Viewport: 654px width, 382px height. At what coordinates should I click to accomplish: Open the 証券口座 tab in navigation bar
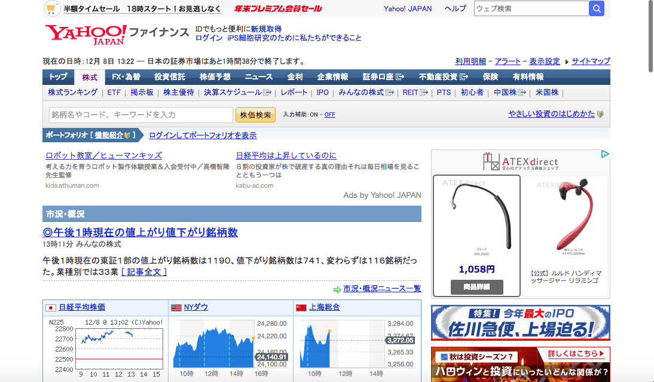pyautogui.click(x=383, y=77)
